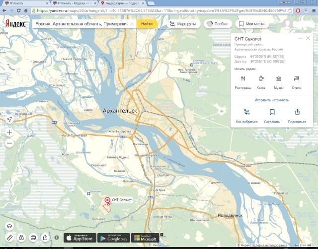Click the Архангельск city label
Screen dimensions: 318x249
tap(120, 111)
